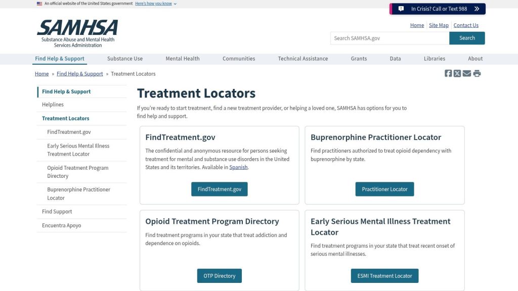Focus the Search SAMHSA.gov input field
The width and height of the screenshot is (518, 291).
[x=390, y=38]
